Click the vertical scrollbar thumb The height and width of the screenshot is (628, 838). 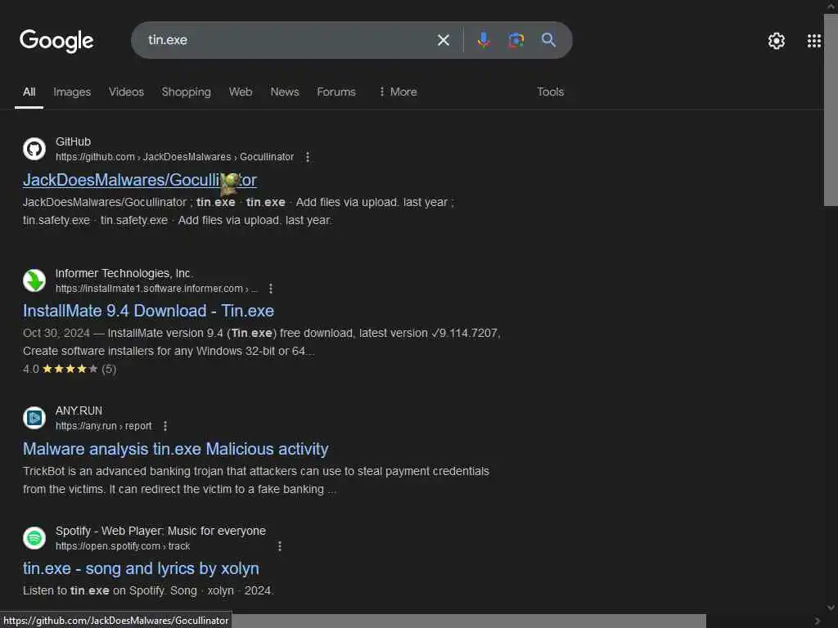tap(831, 110)
